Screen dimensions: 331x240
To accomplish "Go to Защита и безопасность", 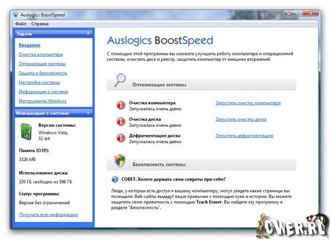I will 43,73.
